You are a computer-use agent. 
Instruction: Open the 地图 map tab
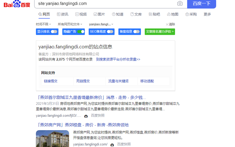click(173, 14)
